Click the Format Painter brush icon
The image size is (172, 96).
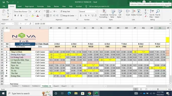click(x=8, y=16)
